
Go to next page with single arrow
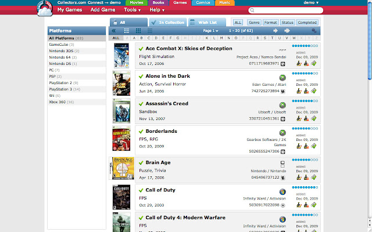pos(276,31)
